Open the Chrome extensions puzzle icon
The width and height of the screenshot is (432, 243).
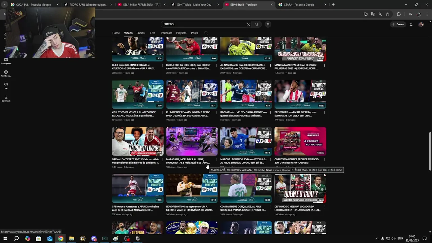click(399, 14)
